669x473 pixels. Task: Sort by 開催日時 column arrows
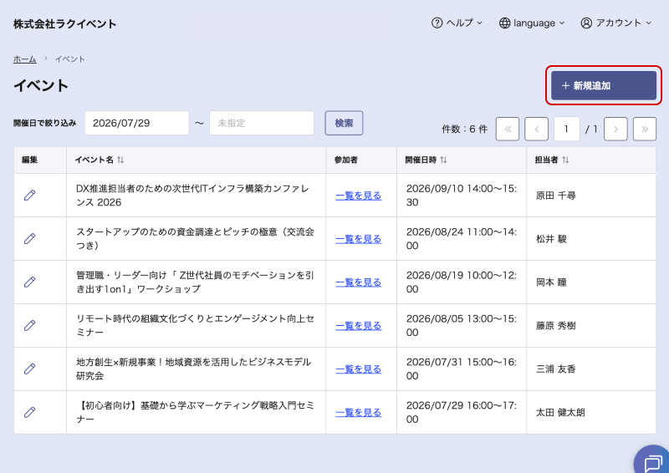point(444,160)
